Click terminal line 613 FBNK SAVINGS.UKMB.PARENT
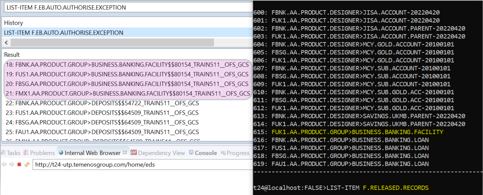 [x=359, y=116]
